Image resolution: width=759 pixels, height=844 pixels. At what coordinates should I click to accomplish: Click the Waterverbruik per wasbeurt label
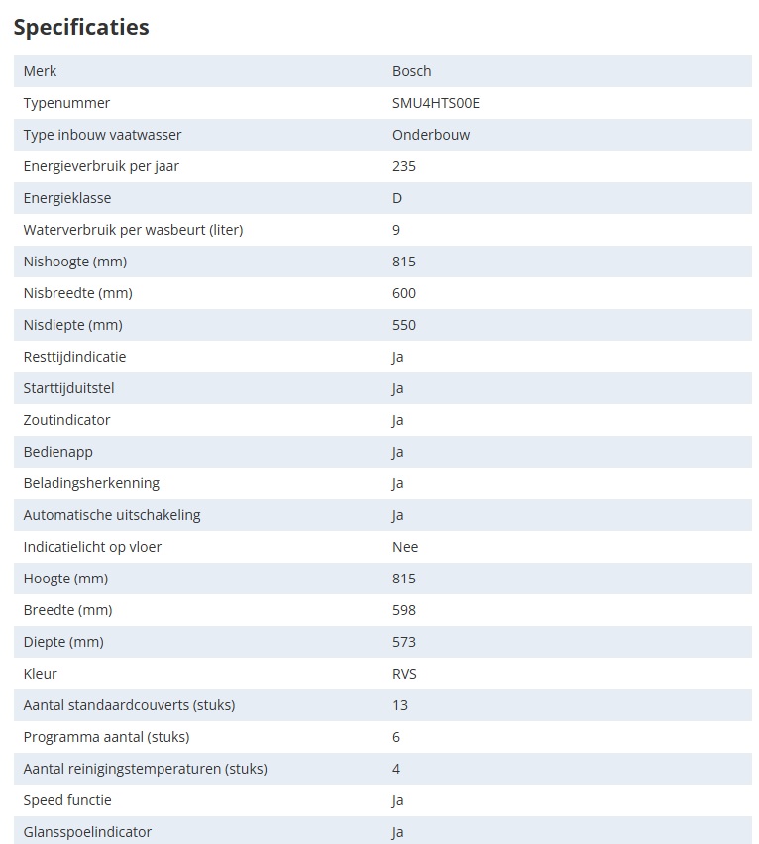(x=133, y=230)
